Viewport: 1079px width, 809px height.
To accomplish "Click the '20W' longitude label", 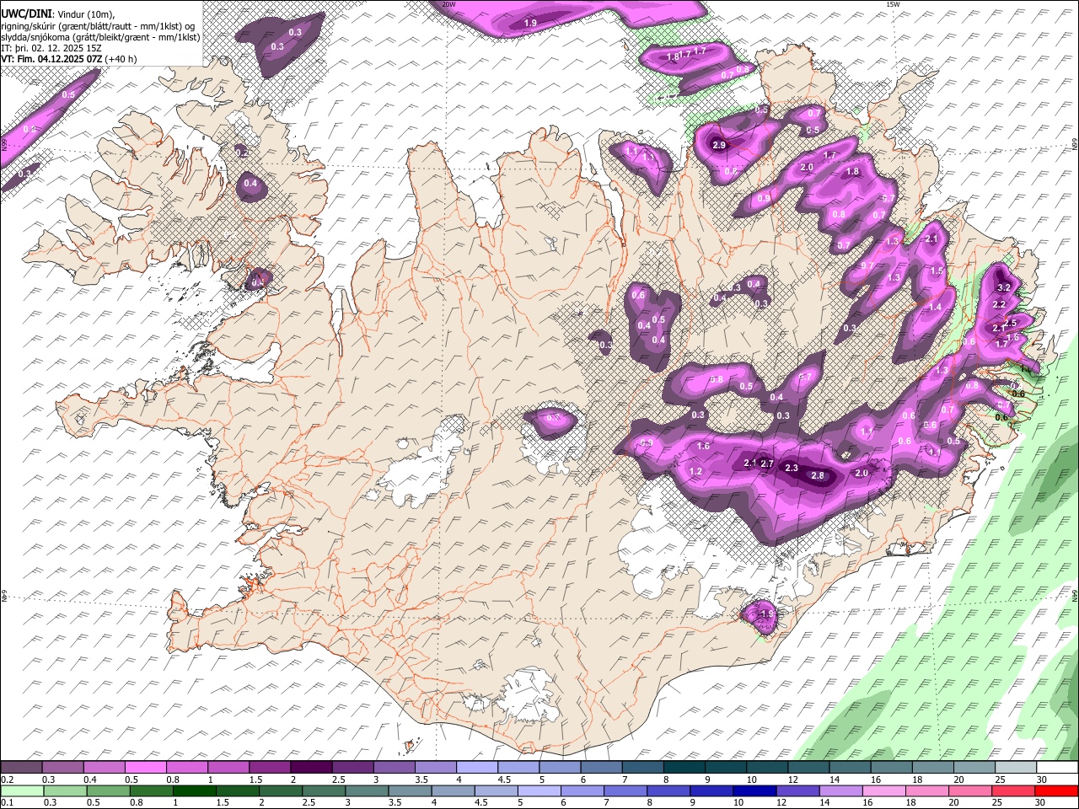I will (x=448, y=4).
